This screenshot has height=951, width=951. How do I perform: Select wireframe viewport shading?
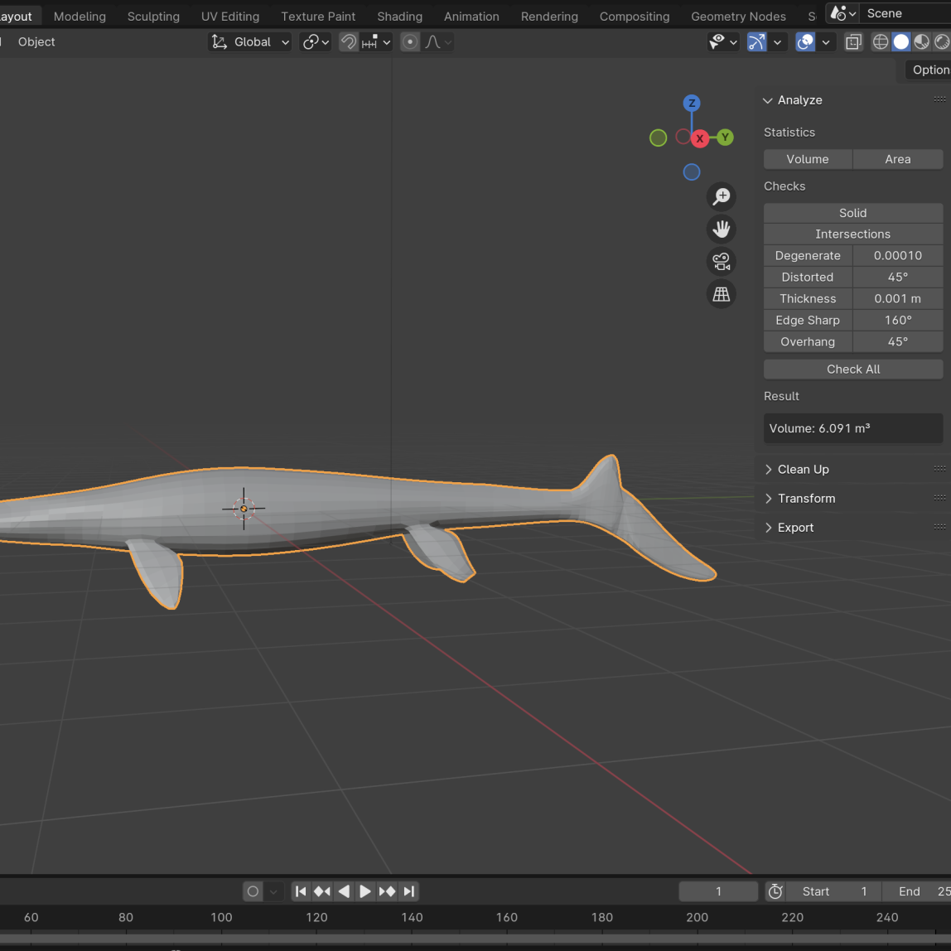(x=881, y=41)
